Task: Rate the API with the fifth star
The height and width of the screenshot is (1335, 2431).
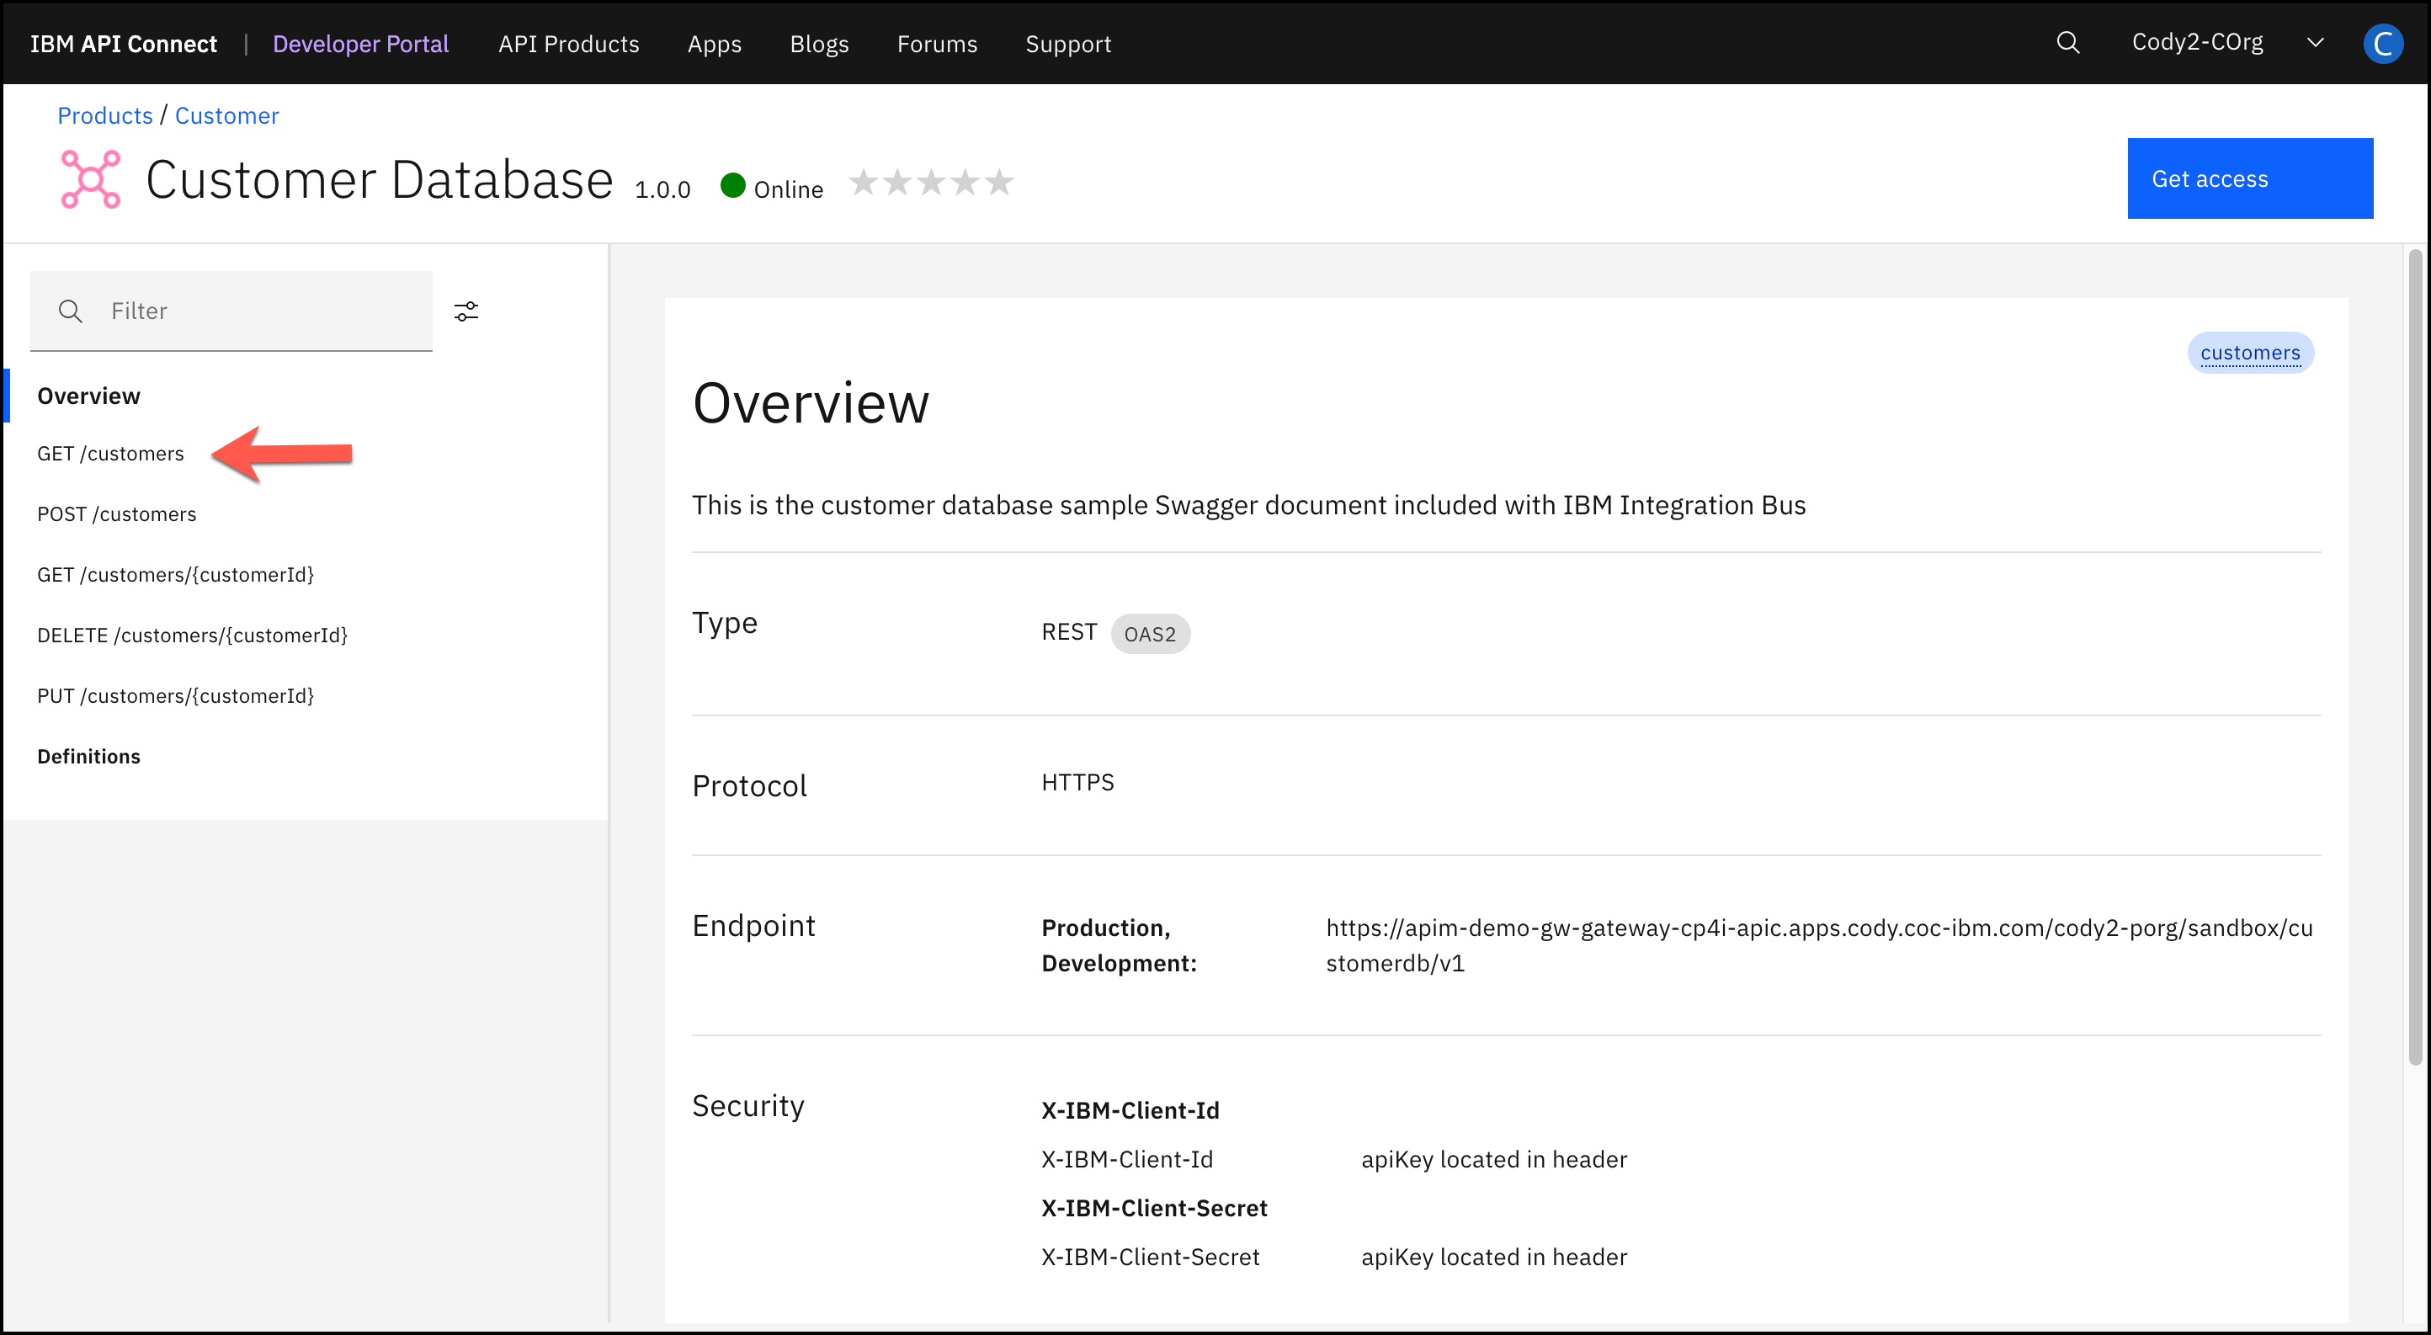Action: (999, 182)
